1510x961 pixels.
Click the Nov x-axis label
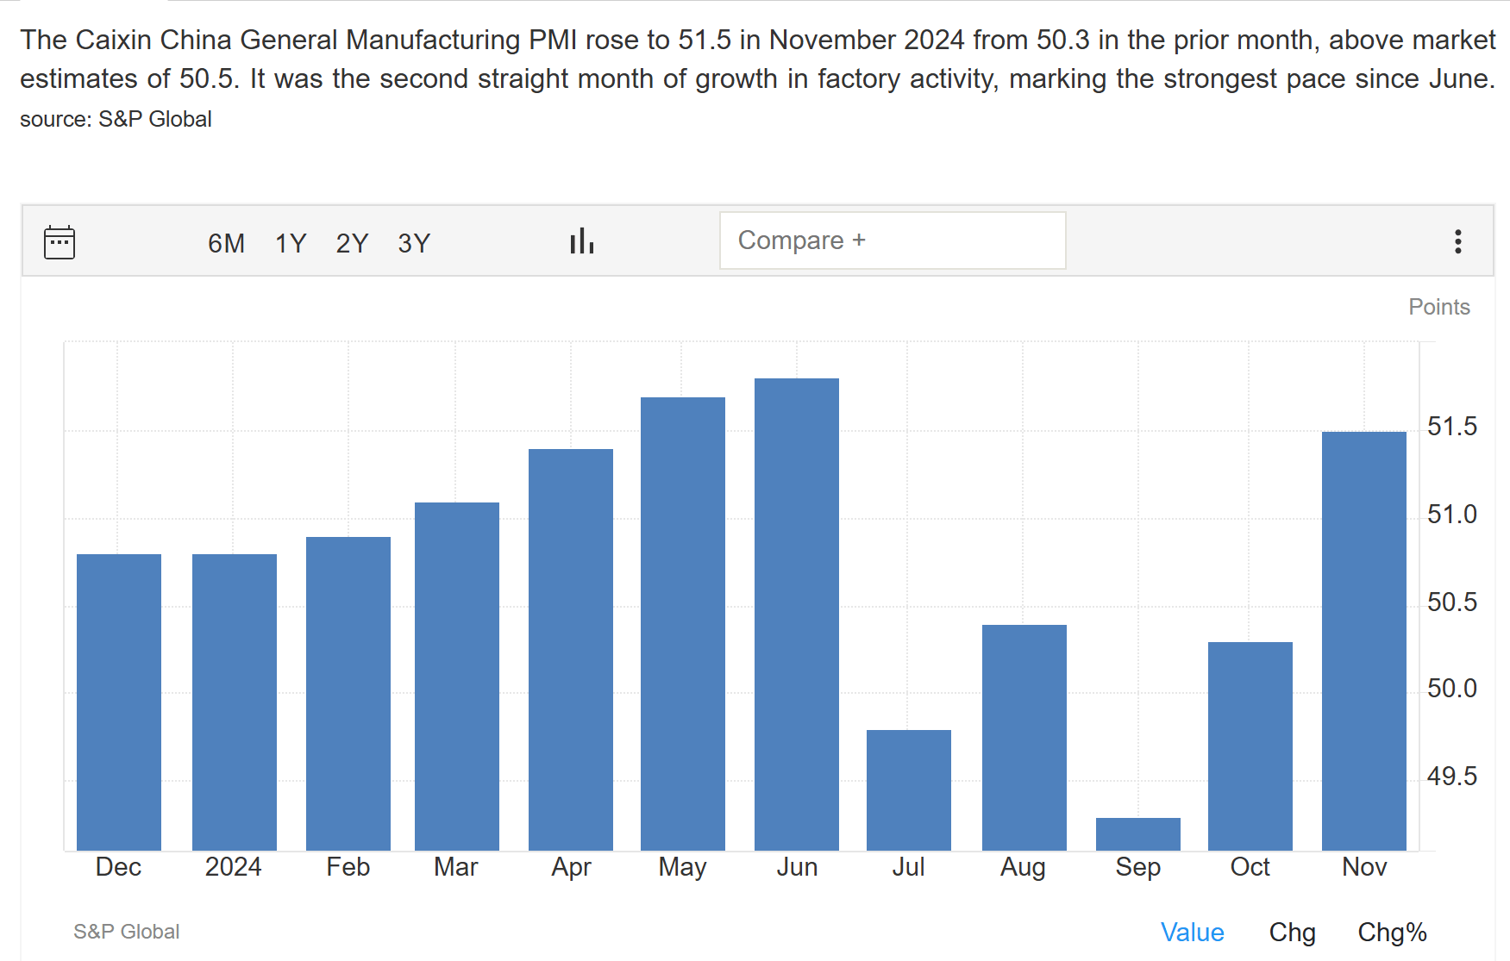click(x=1364, y=867)
